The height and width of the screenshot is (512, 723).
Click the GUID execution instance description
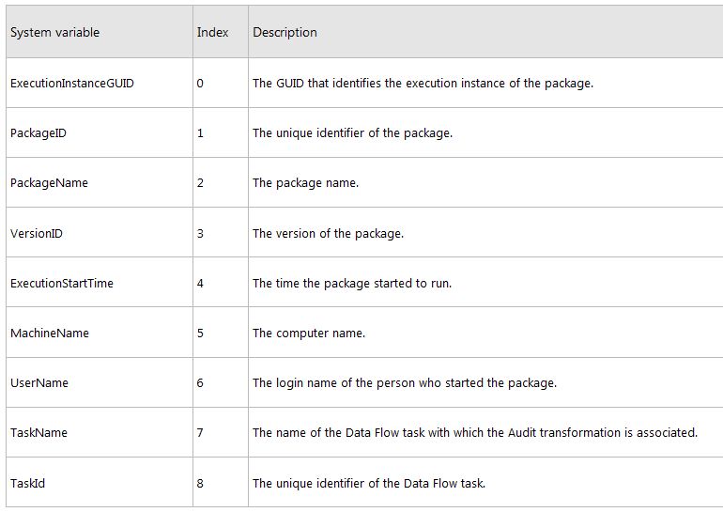pyautogui.click(x=423, y=84)
